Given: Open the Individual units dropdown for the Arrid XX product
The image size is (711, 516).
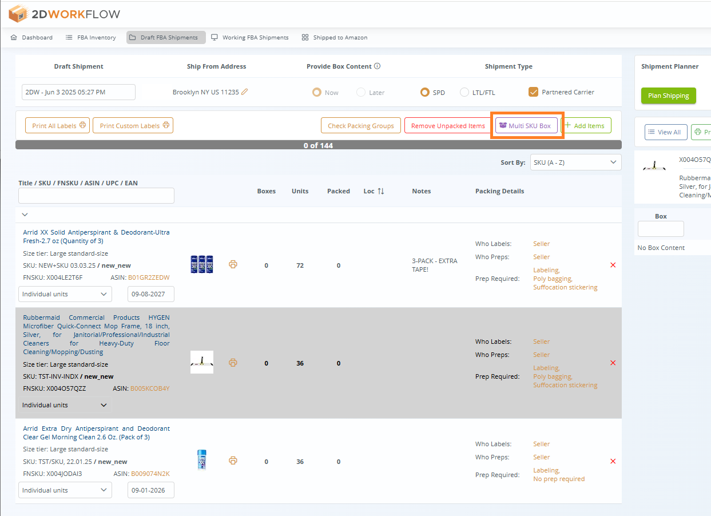Looking at the screenshot, I should (x=65, y=293).
